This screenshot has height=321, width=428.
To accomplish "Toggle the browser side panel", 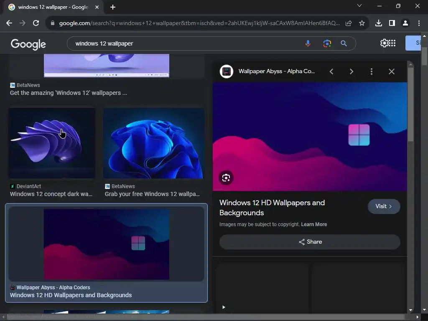I will 392,23.
